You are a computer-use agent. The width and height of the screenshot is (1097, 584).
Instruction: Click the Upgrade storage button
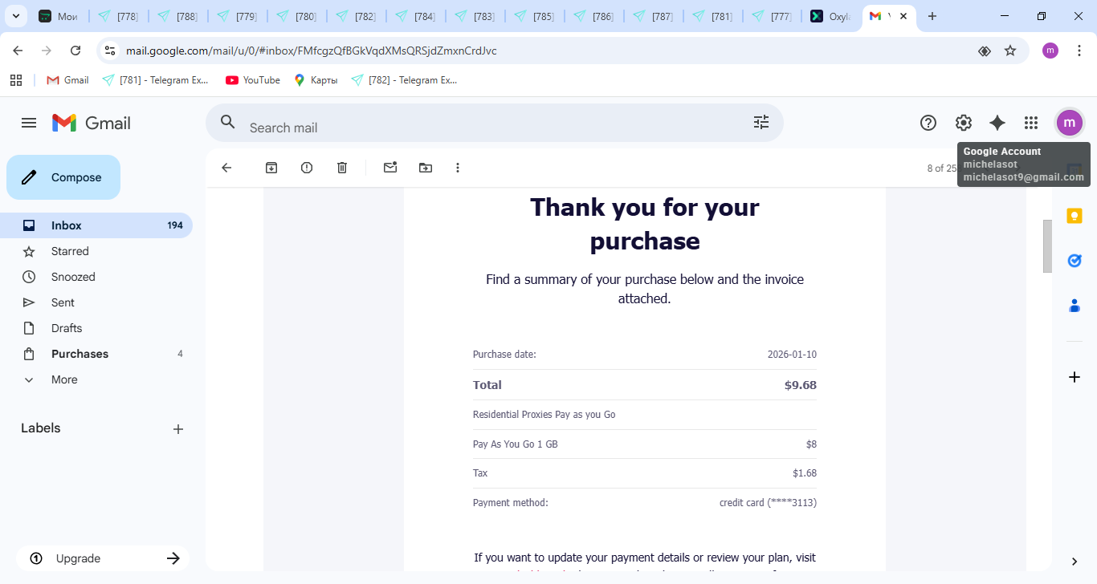coord(103,558)
